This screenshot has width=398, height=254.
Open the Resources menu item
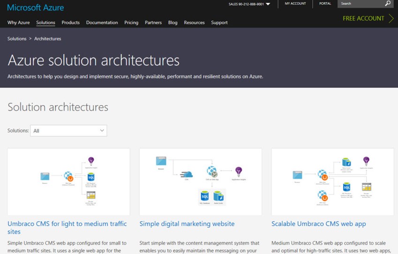194,22
